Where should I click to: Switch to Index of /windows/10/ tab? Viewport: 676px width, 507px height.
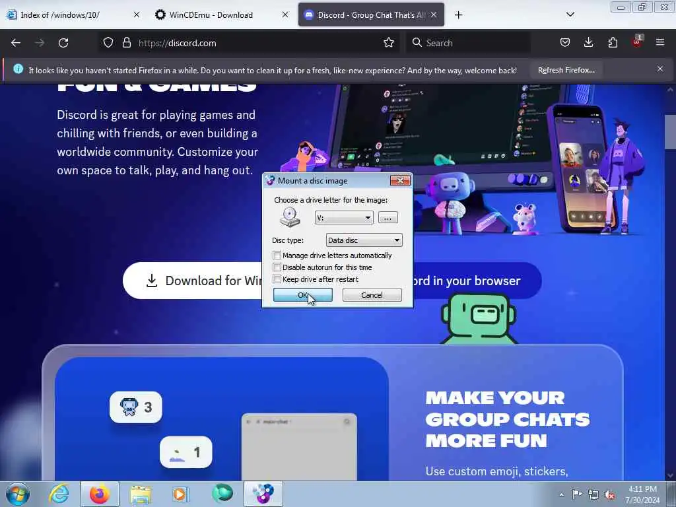(73, 15)
